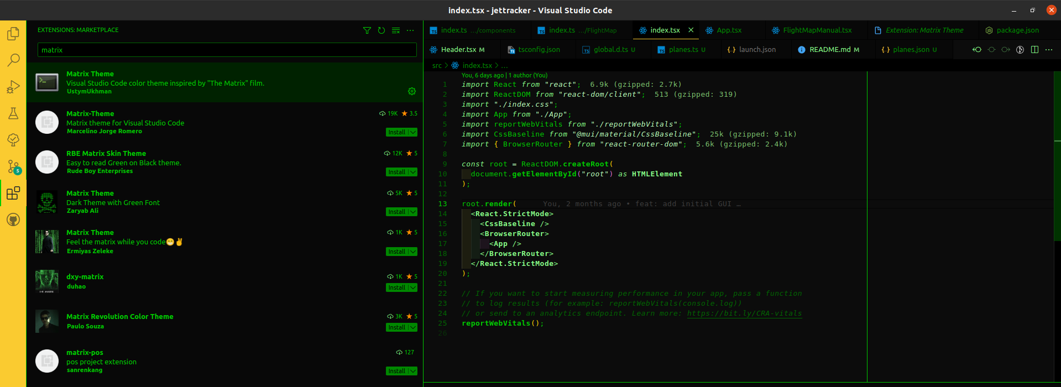Open install dropdown arrow for Matrix-Theme by Marcelino
Screen dimensions: 1061x387
tap(413, 132)
